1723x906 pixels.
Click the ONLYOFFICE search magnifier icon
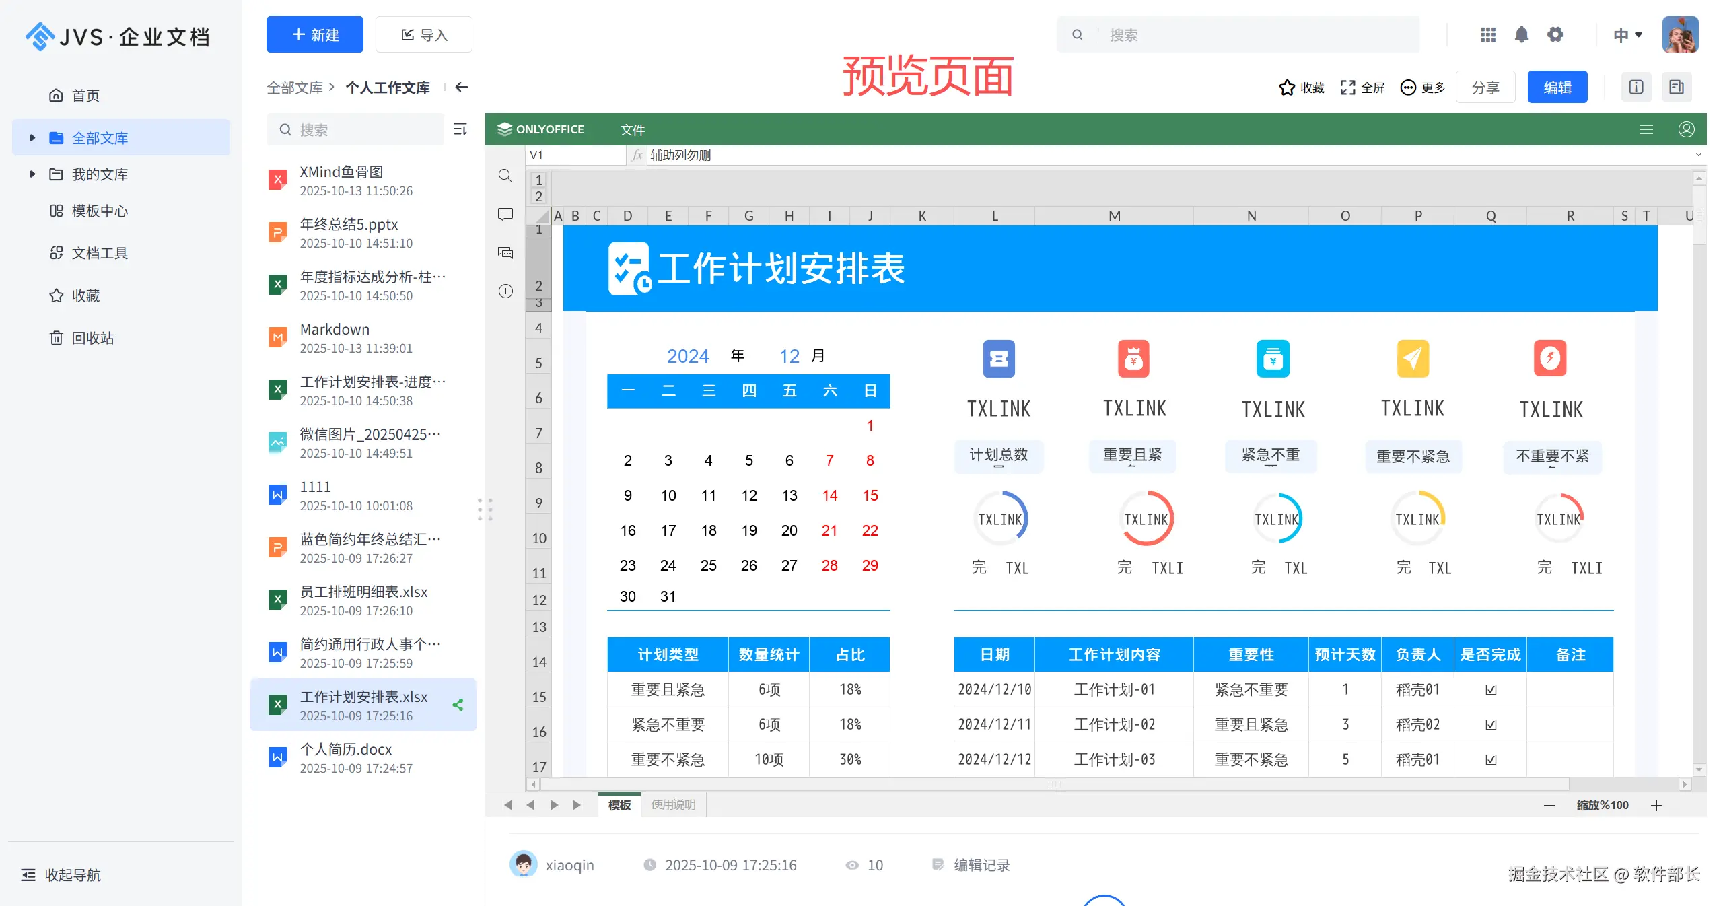(x=505, y=176)
